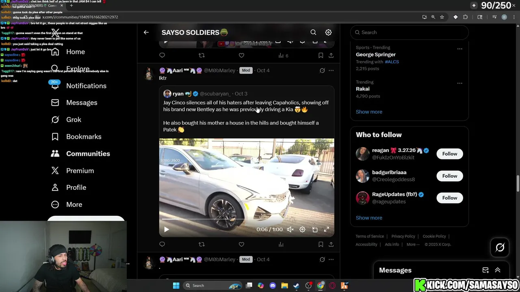This screenshot has width=520, height=292.
Task: Open Profile in sidebar
Action: [x=68, y=187]
